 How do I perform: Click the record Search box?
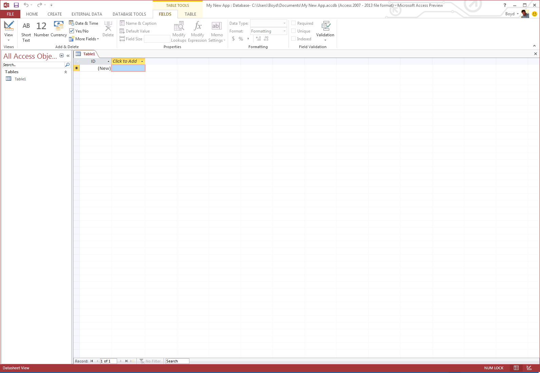tap(177, 361)
